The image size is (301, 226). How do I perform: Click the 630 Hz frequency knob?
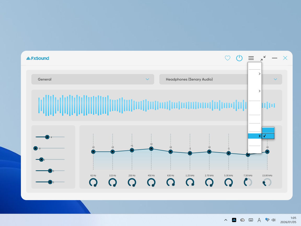(x=170, y=182)
